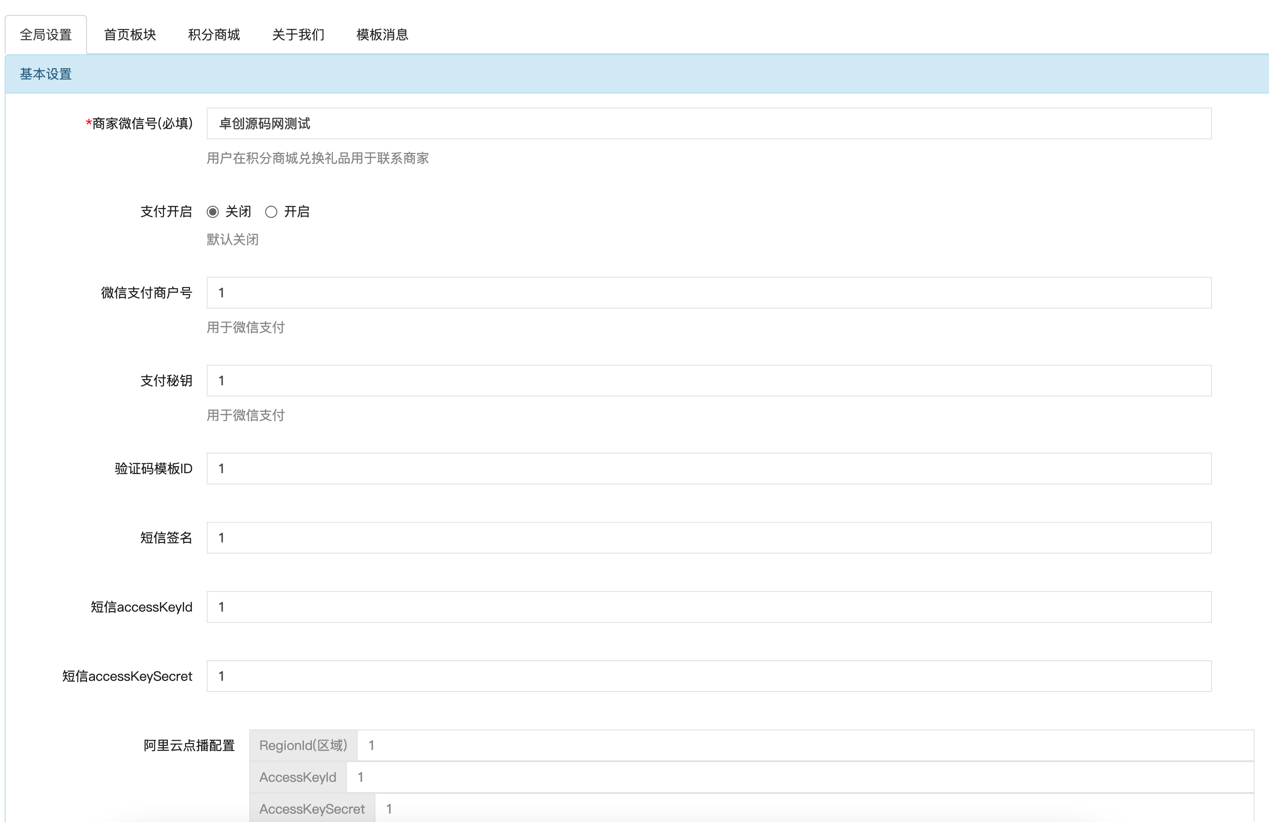Click the 短信签名 label
Viewport: 1269px width, 822px height.
pyautogui.click(x=166, y=538)
